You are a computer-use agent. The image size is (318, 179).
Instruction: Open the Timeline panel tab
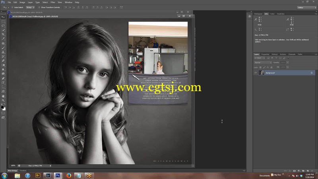23,171
